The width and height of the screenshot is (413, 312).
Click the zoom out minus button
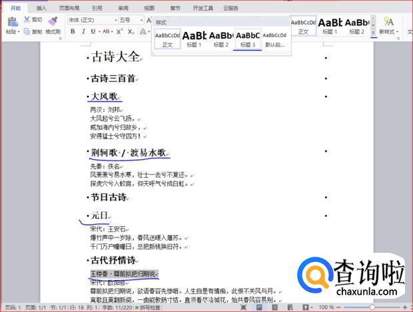point(338,307)
